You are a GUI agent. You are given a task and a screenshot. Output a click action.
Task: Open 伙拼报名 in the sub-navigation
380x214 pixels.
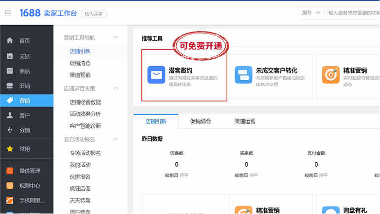coord(80,177)
